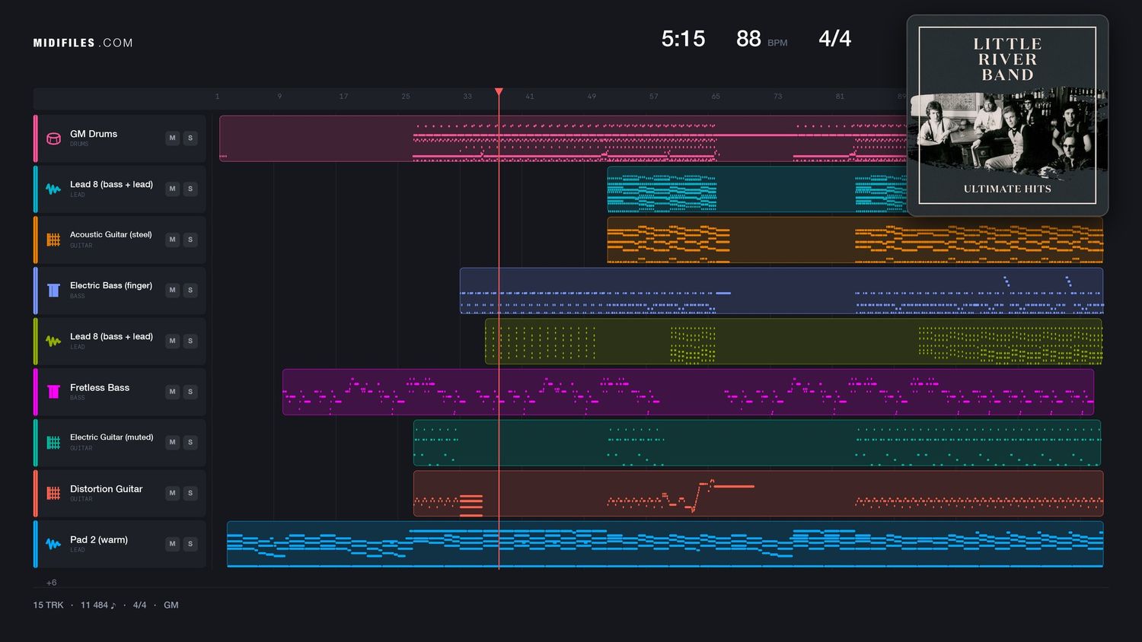Select the Electric Guitar (muted) clip region

757,443
